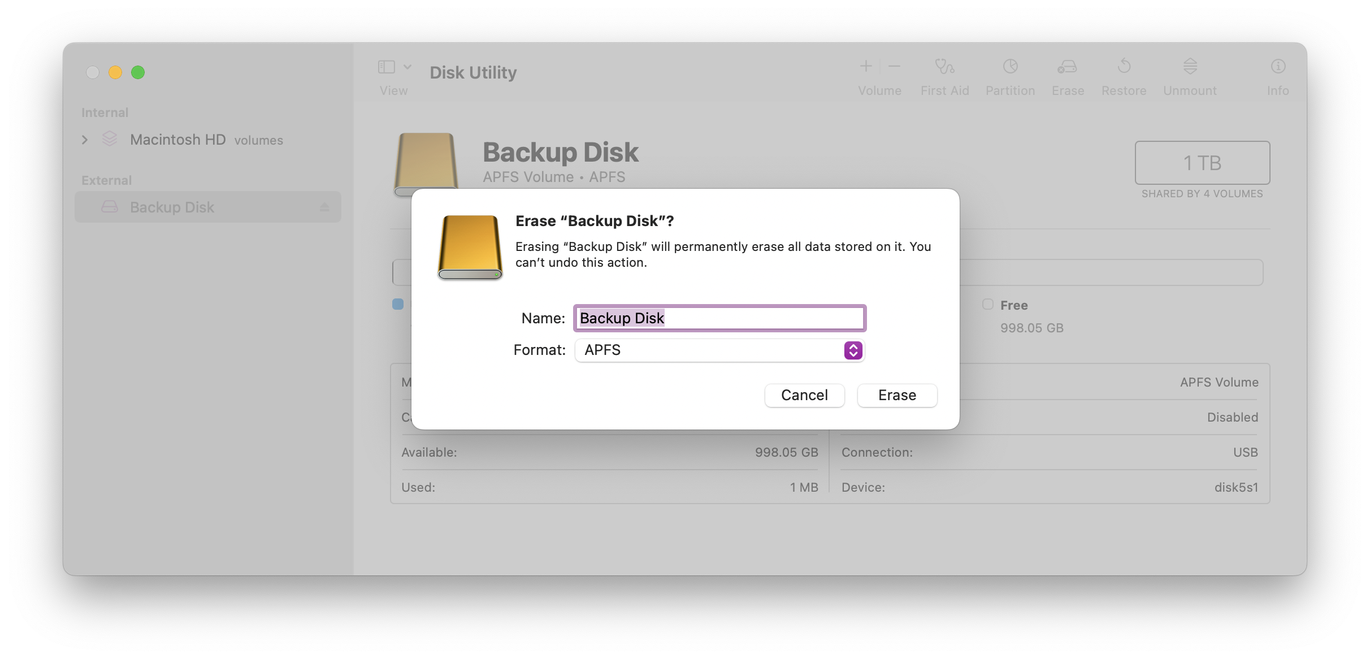Click the First Aid stethoscope icon
Screen dimensions: 1370x659
[x=944, y=67]
